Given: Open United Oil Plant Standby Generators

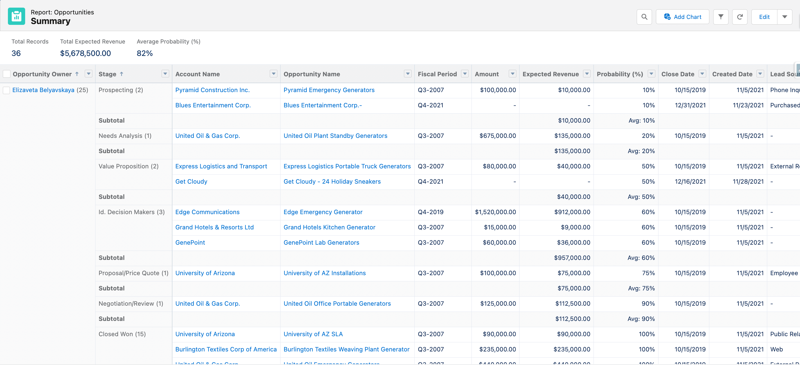Looking at the screenshot, I should (x=335, y=136).
